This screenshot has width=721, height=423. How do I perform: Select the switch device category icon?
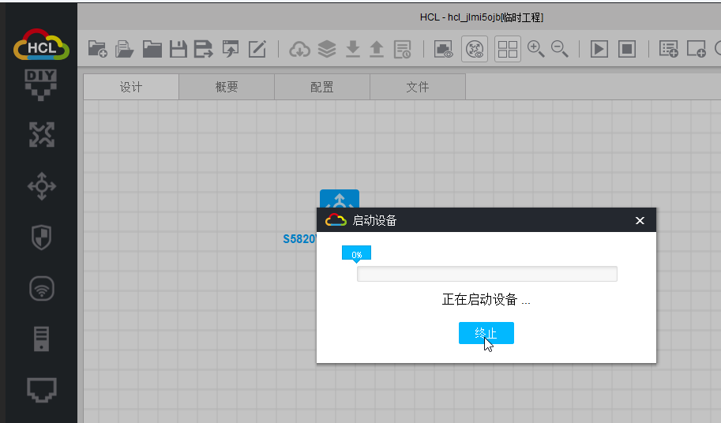(x=41, y=186)
